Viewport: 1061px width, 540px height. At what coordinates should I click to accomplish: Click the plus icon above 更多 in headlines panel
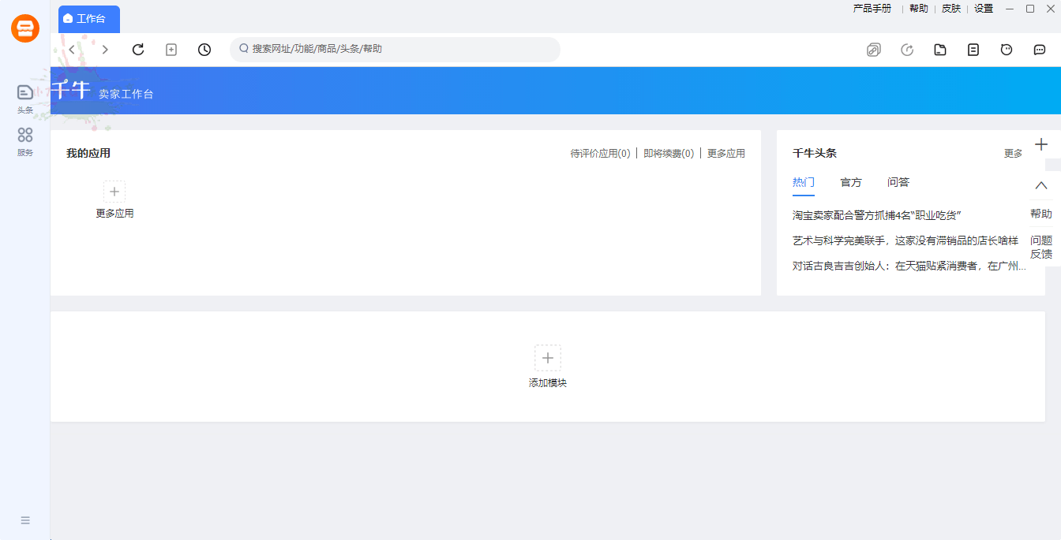coord(1041,144)
